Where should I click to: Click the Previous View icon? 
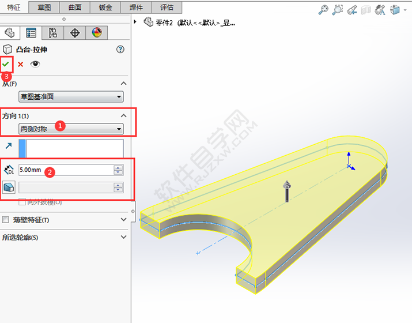(x=352, y=10)
